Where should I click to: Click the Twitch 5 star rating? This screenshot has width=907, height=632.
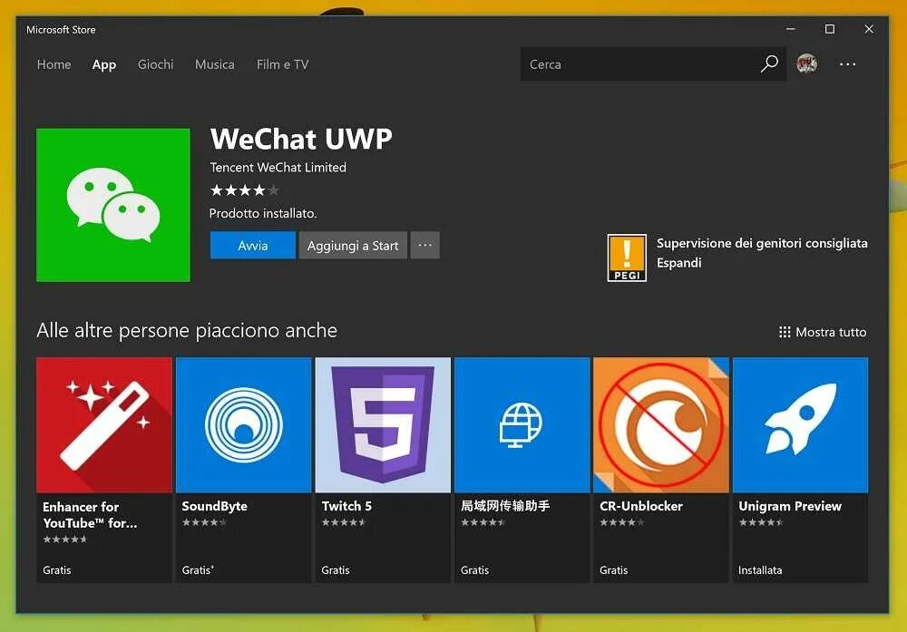(x=344, y=522)
